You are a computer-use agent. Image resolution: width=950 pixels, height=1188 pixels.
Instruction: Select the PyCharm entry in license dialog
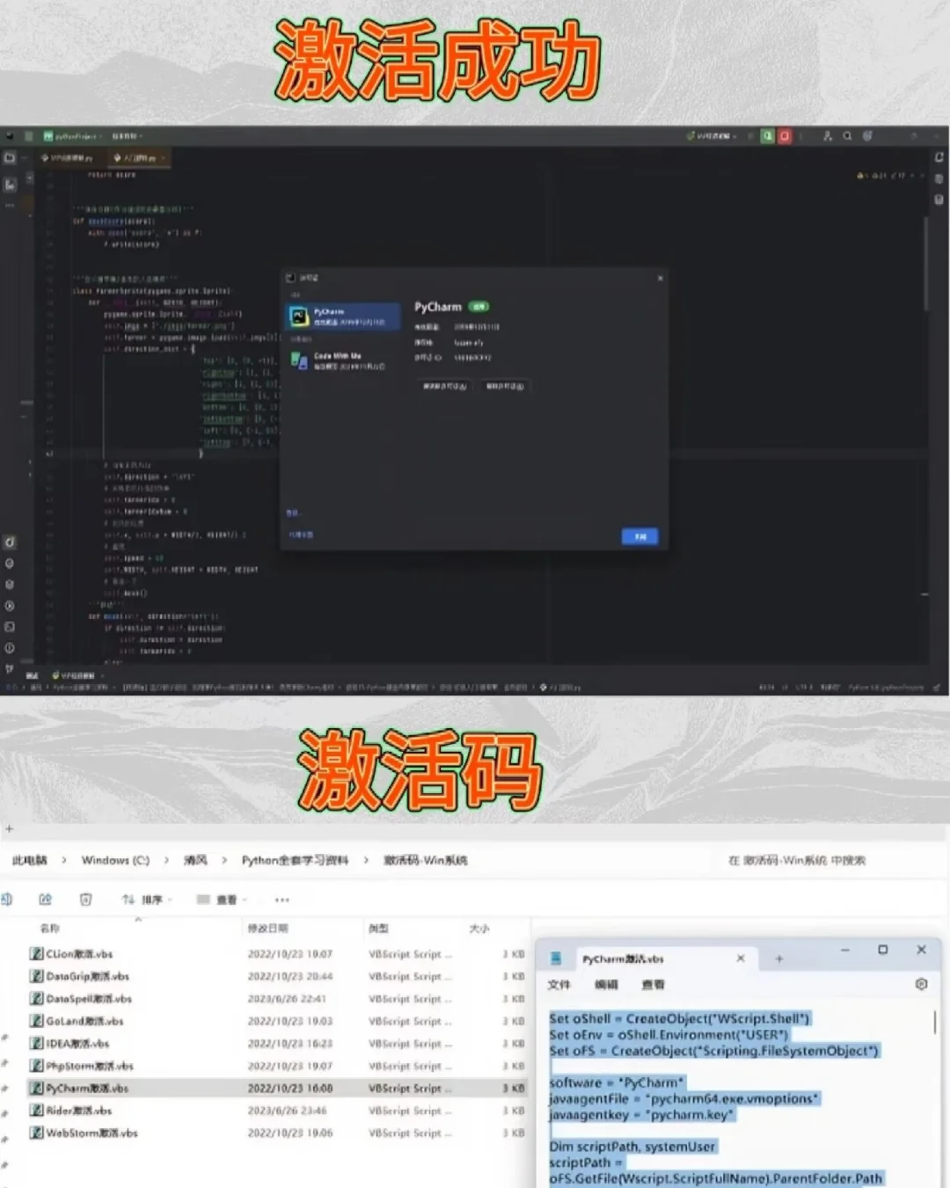click(343, 317)
